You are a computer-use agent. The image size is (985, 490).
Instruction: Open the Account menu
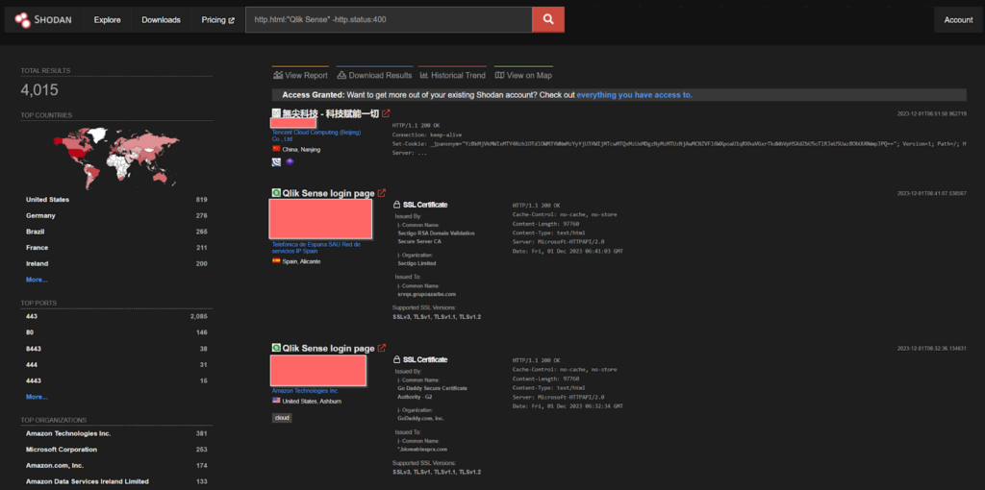pos(958,20)
